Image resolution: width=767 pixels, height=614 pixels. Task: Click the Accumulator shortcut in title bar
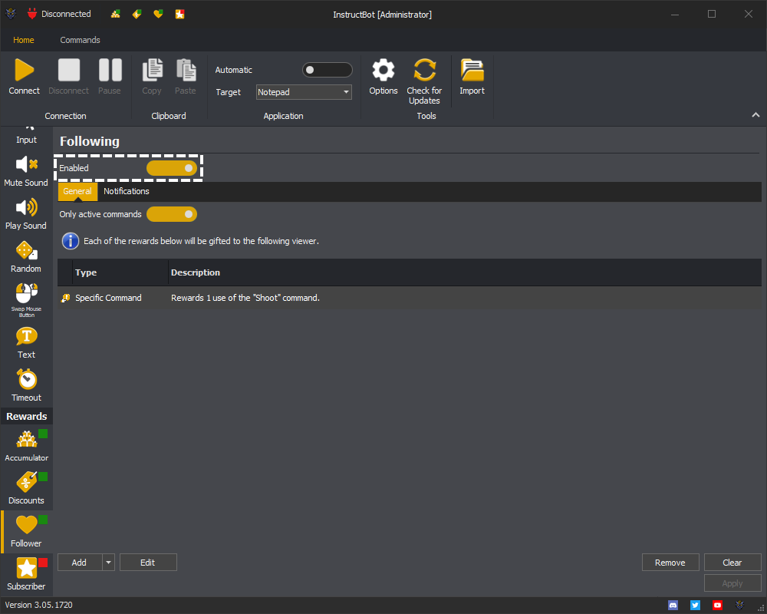pos(116,15)
